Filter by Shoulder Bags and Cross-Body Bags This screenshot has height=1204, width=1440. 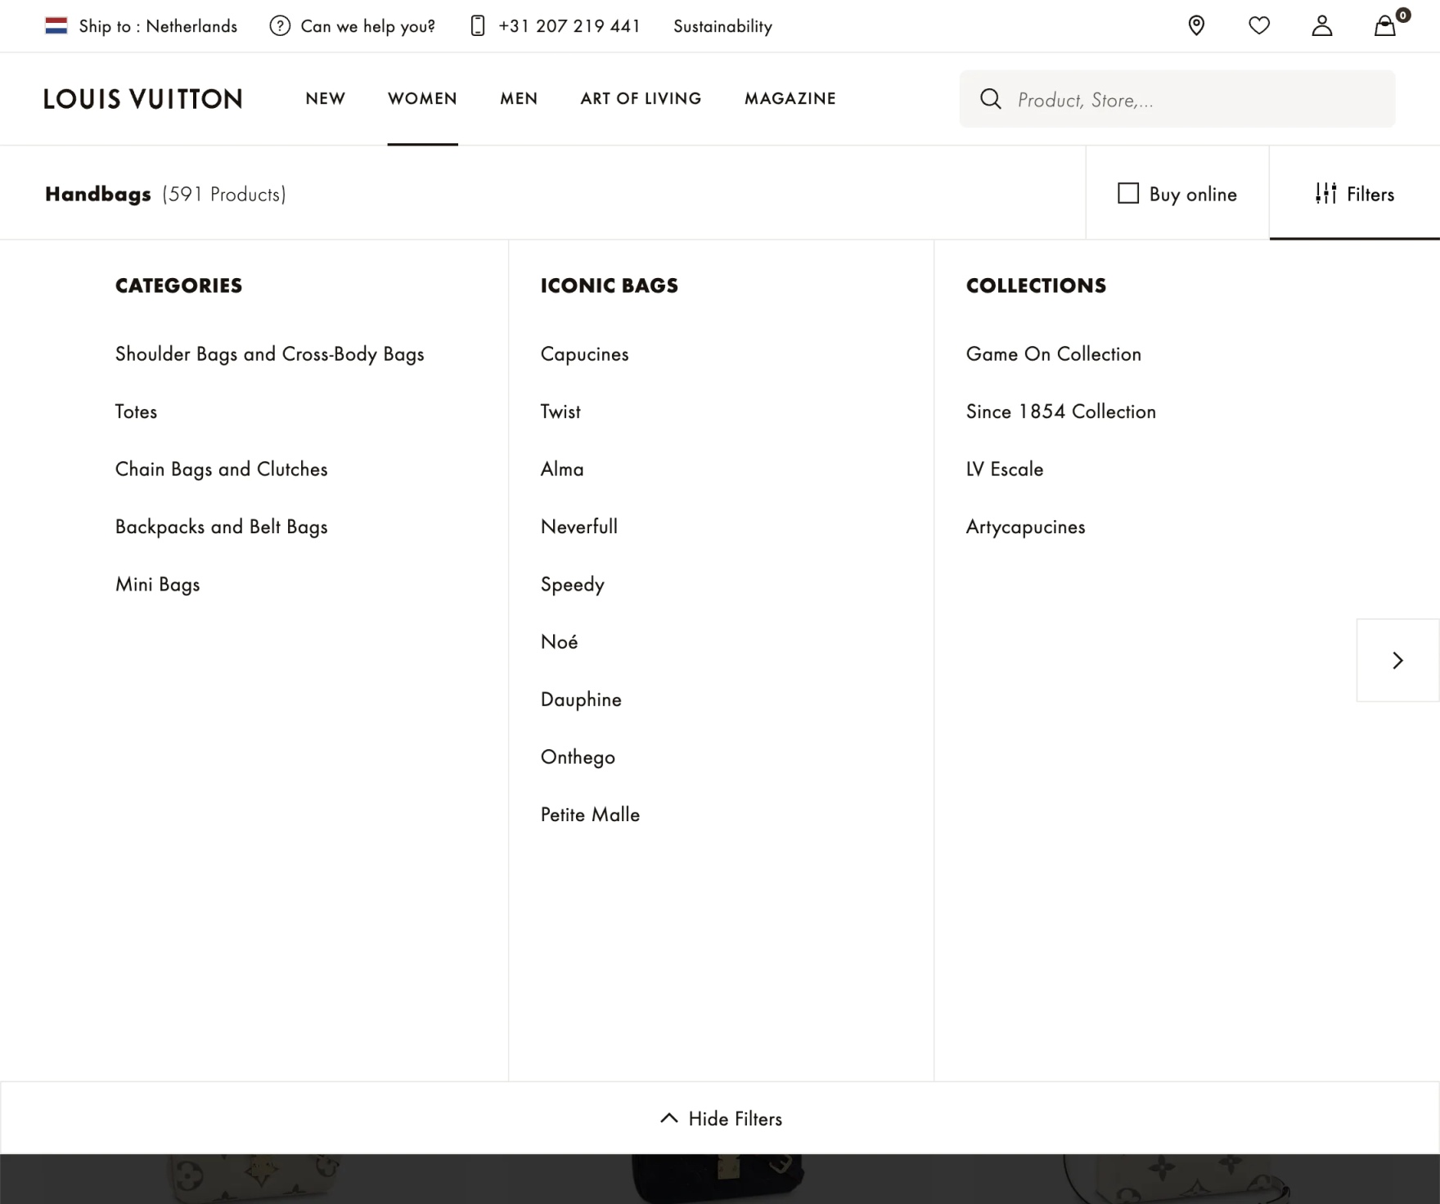coord(269,354)
